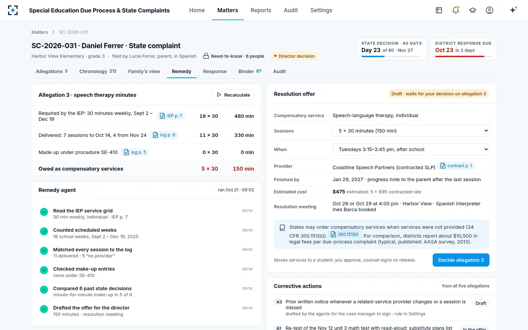Open the When schedule dropdown
Screen dimensions: 528x330
point(411,149)
